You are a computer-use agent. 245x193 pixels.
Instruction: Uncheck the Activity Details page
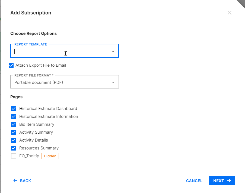[14, 140]
